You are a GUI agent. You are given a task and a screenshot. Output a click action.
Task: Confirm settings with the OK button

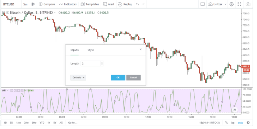point(118,77)
